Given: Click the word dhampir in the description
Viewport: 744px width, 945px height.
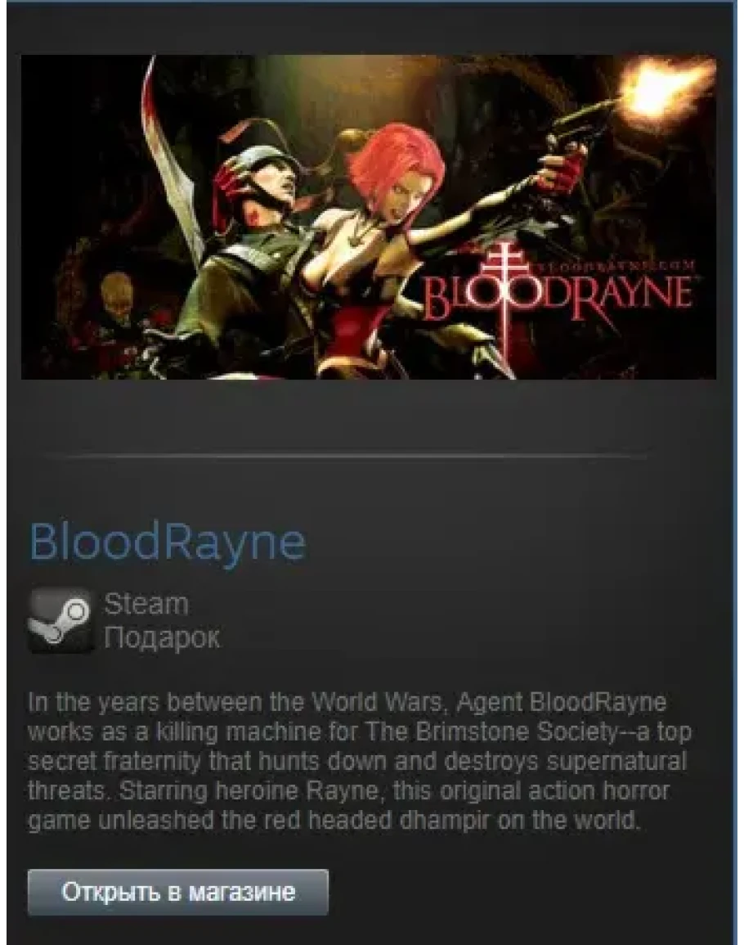Looking at the screenshot, I should coord(446,821).
